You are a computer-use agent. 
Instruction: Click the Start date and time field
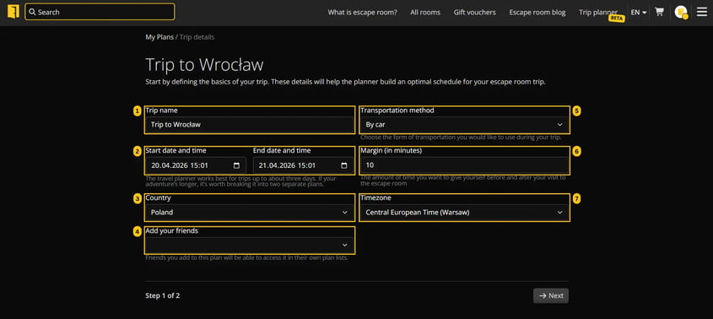196,165
